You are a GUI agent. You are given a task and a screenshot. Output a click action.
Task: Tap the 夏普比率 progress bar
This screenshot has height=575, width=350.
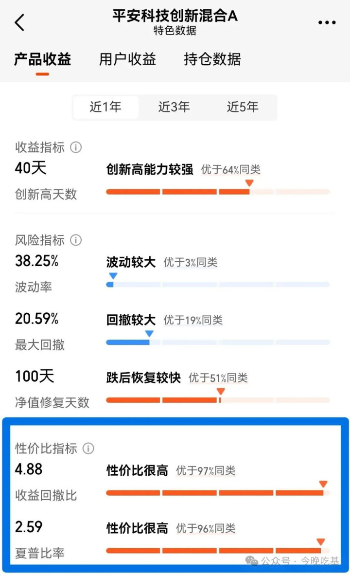click(218, 551)
